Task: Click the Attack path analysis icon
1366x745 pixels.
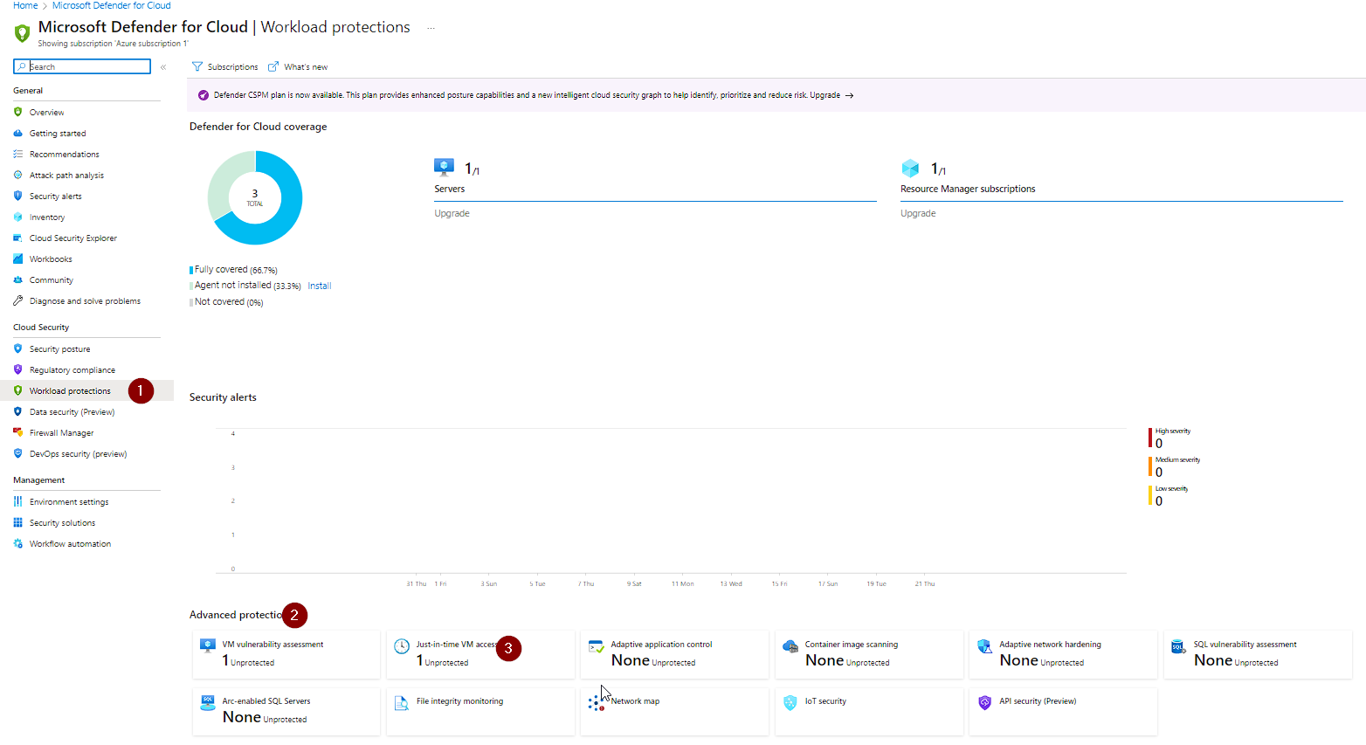Action: (x=17, y=175)
